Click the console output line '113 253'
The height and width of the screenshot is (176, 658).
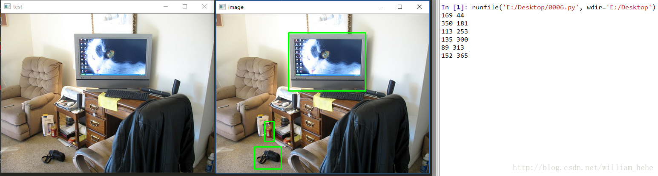(455, 31)
